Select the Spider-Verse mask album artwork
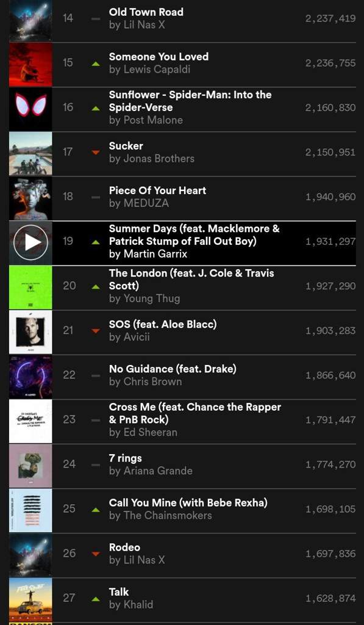 tap(30, 109)
